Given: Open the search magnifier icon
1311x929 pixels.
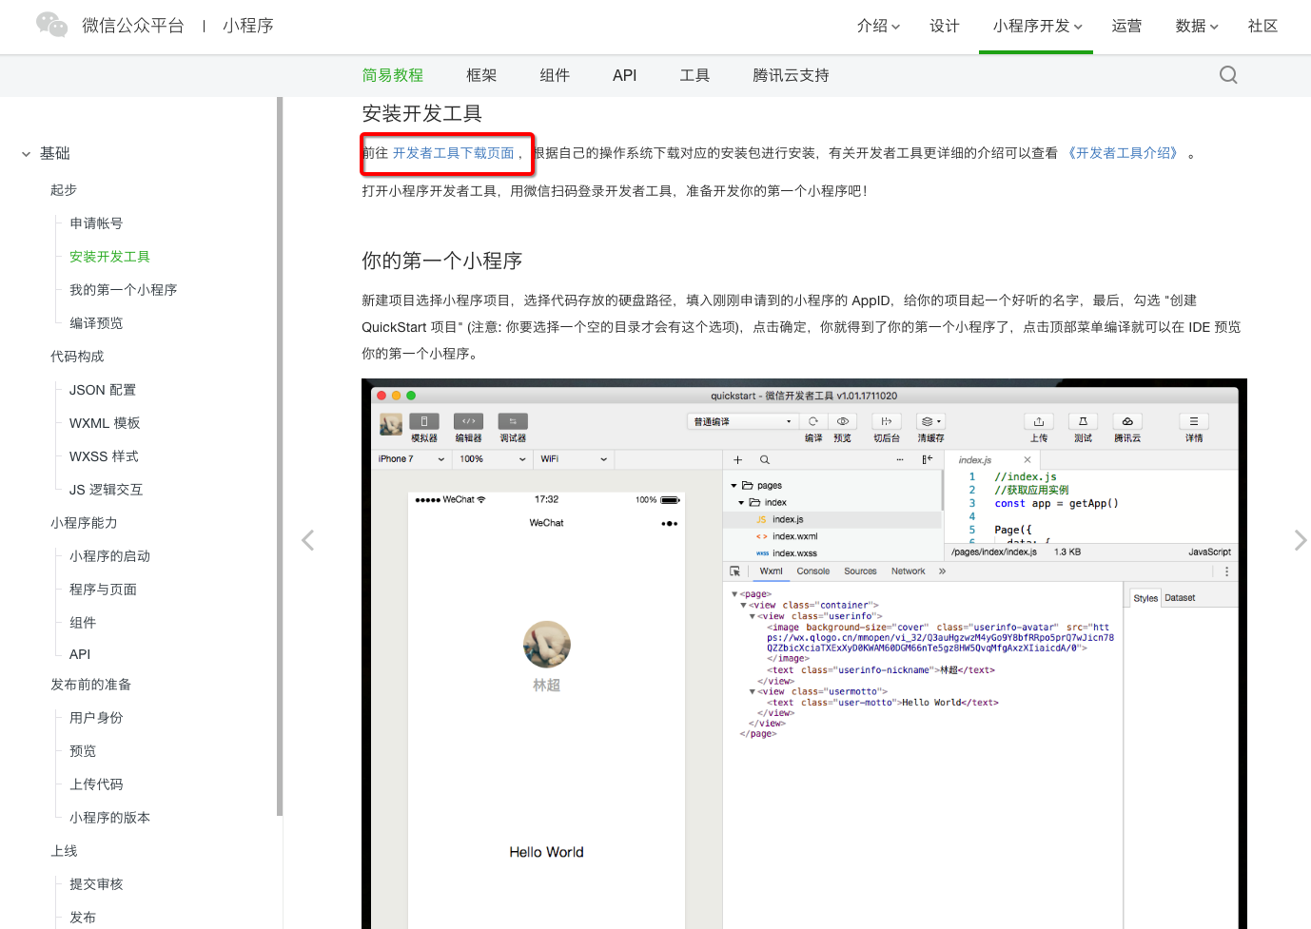Looking at the screenshot, I should click(1228, 75).
